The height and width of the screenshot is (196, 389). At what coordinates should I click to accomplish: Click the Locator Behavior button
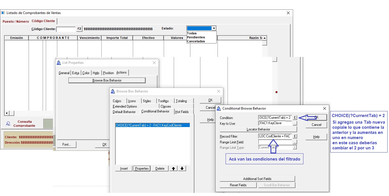tap(258, 129)
